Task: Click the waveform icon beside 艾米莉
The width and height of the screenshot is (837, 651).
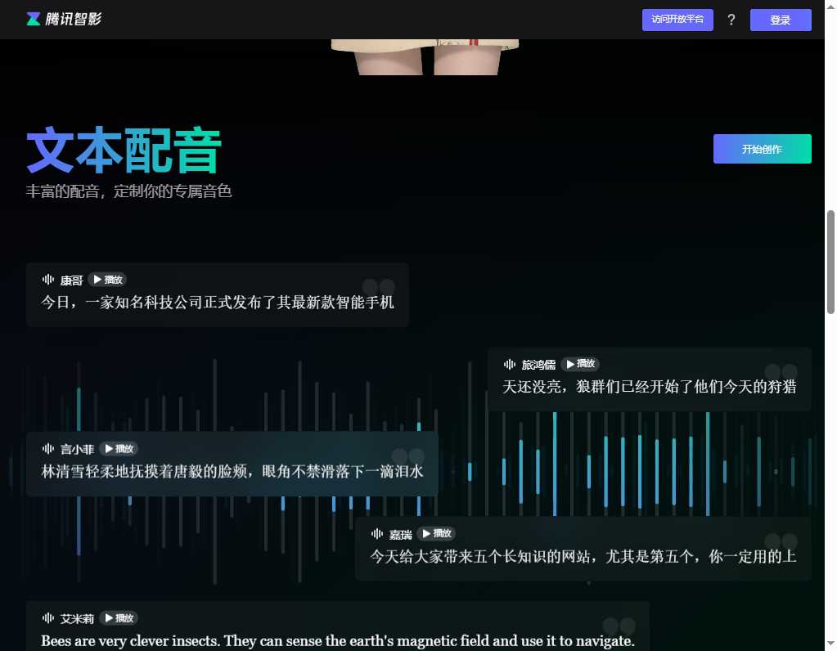Action: pos(48,618)
